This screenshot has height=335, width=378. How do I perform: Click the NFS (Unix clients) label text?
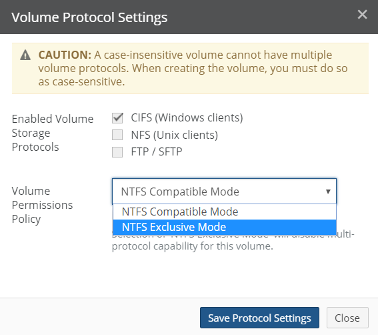click(174, 135)
